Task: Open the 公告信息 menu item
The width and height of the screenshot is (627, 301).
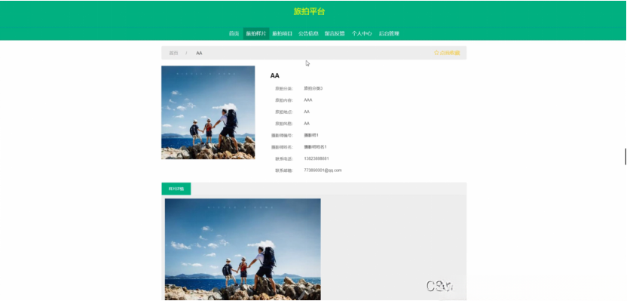Action: click(308, 34)
